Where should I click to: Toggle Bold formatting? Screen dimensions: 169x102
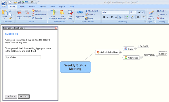[x=104, y=17]
